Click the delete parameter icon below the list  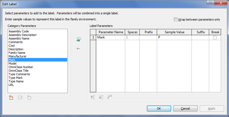[29, 97]
